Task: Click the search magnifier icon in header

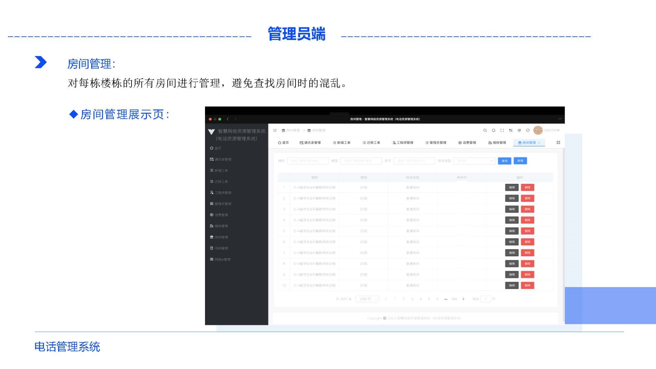Action: click(485, 130)
